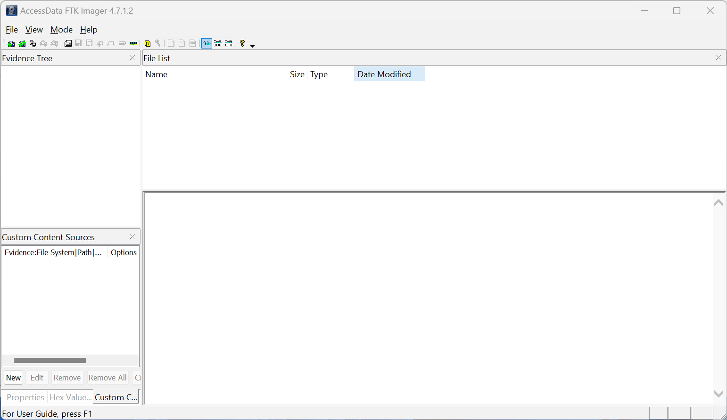Toggle the Text view mode icon
727x420 pixels.
tap(218, 44)
